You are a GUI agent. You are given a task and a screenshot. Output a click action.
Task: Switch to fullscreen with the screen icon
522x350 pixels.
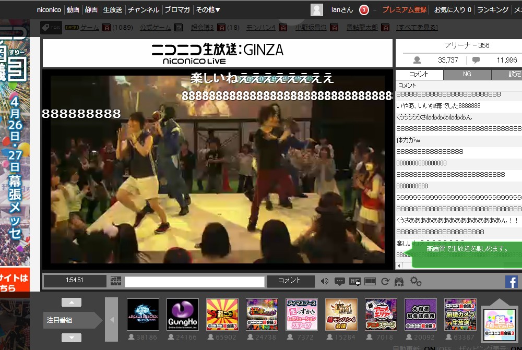[x=370, y=282]
